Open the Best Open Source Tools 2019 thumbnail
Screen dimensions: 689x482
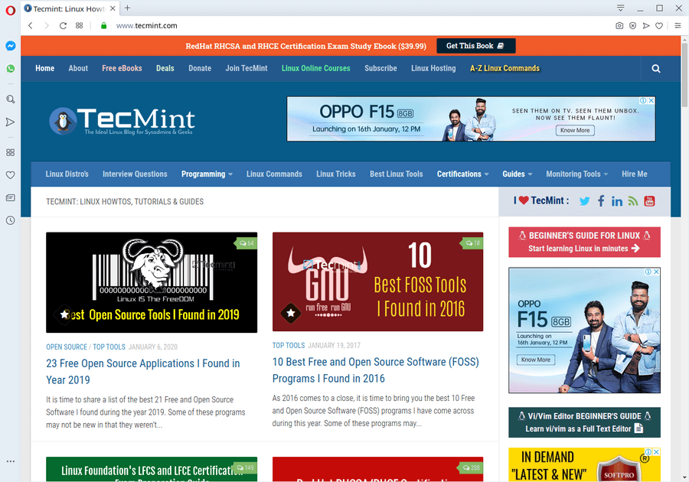[152, 282]
